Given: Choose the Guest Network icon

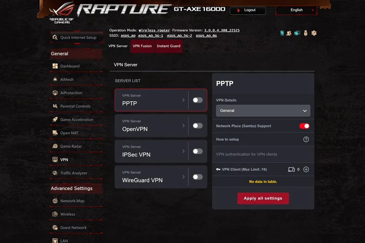Looking at the screenshot, I should tap(55, 227).
